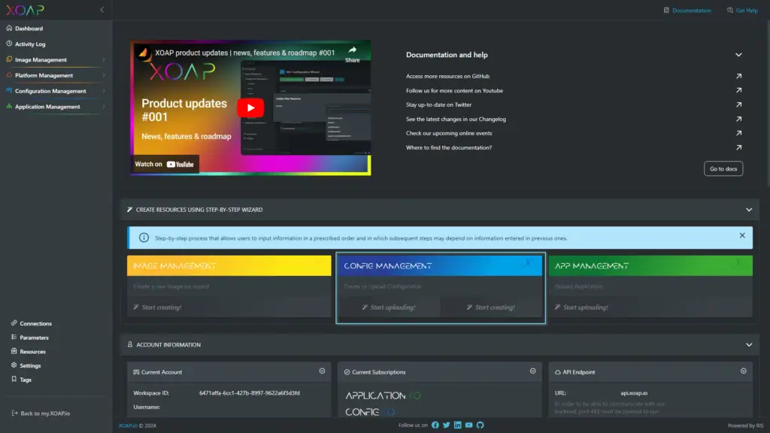Click See the latest changes in our Changelog

tap(456, 119)
